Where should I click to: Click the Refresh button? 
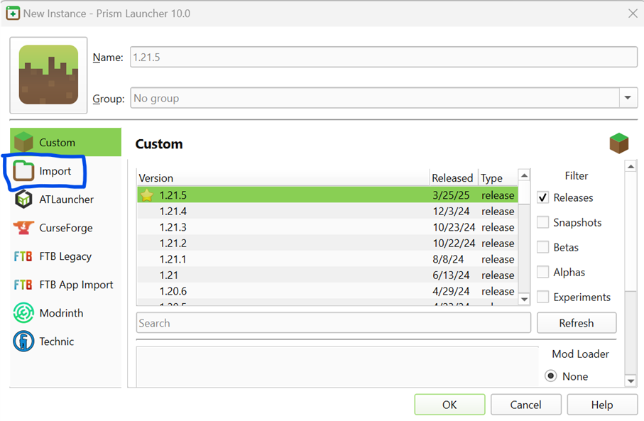coord(576,322)
